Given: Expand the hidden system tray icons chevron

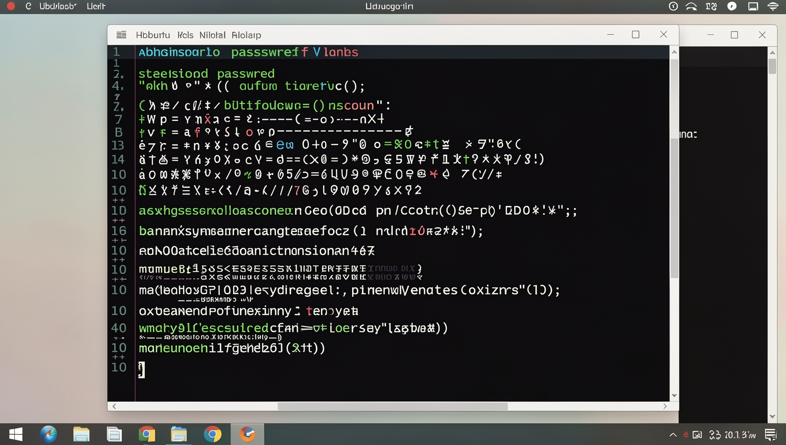Looking at the screenshot, I should coord(673,435).
